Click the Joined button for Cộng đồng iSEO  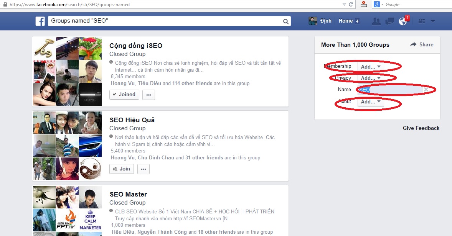tap(124, 94)
